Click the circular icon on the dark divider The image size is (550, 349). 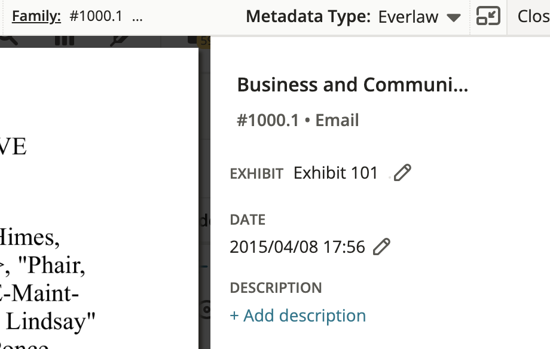[206, 310]
